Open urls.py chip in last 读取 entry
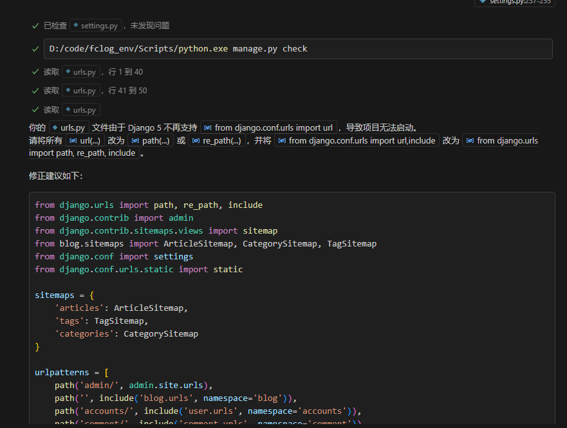Viewport: 567px width, 428px height. click(x=80, y=109)
